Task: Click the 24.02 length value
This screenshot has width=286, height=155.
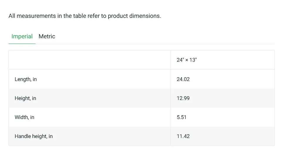Action: coord(183,79)
